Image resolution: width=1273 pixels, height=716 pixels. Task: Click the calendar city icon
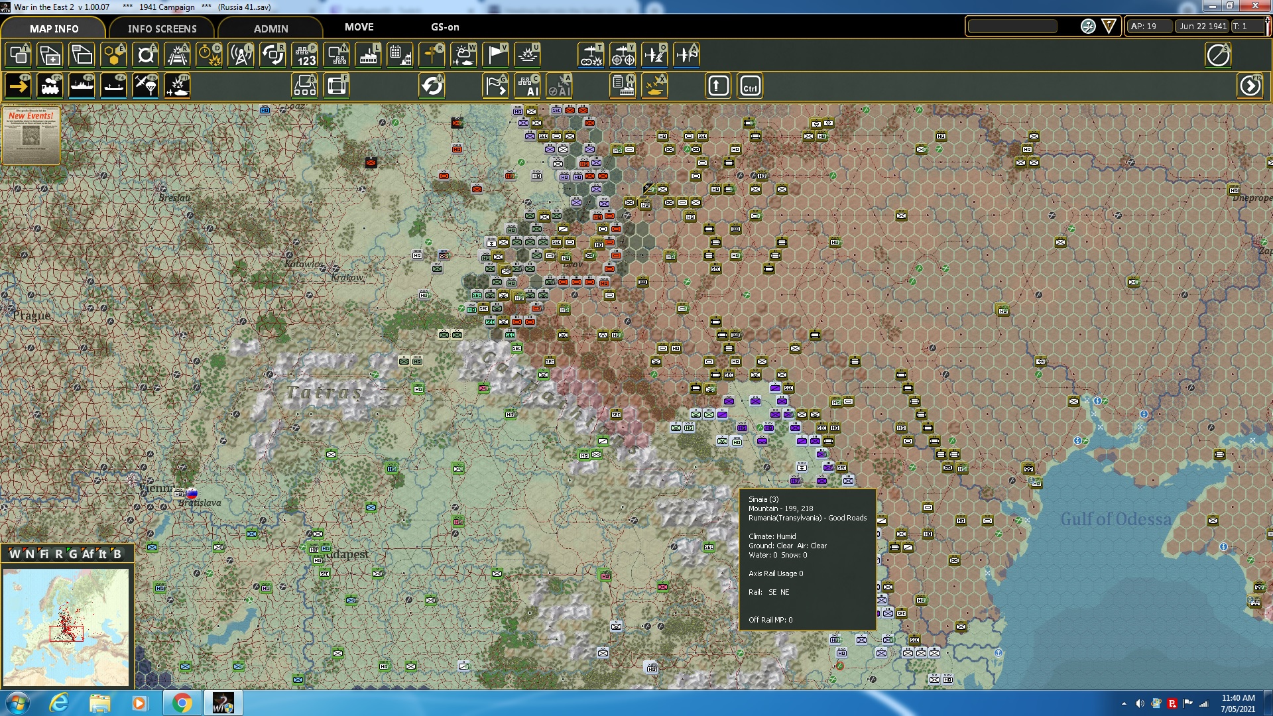click(400, 55)
